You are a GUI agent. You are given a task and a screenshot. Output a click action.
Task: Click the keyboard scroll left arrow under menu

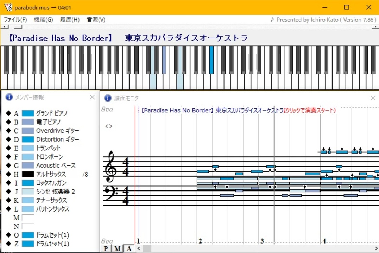point(5,27)
